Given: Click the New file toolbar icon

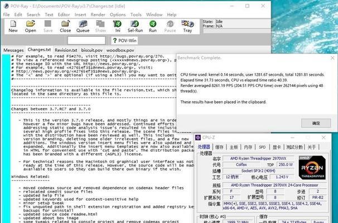Looking at the screenshot, I should tap(13, 26).
